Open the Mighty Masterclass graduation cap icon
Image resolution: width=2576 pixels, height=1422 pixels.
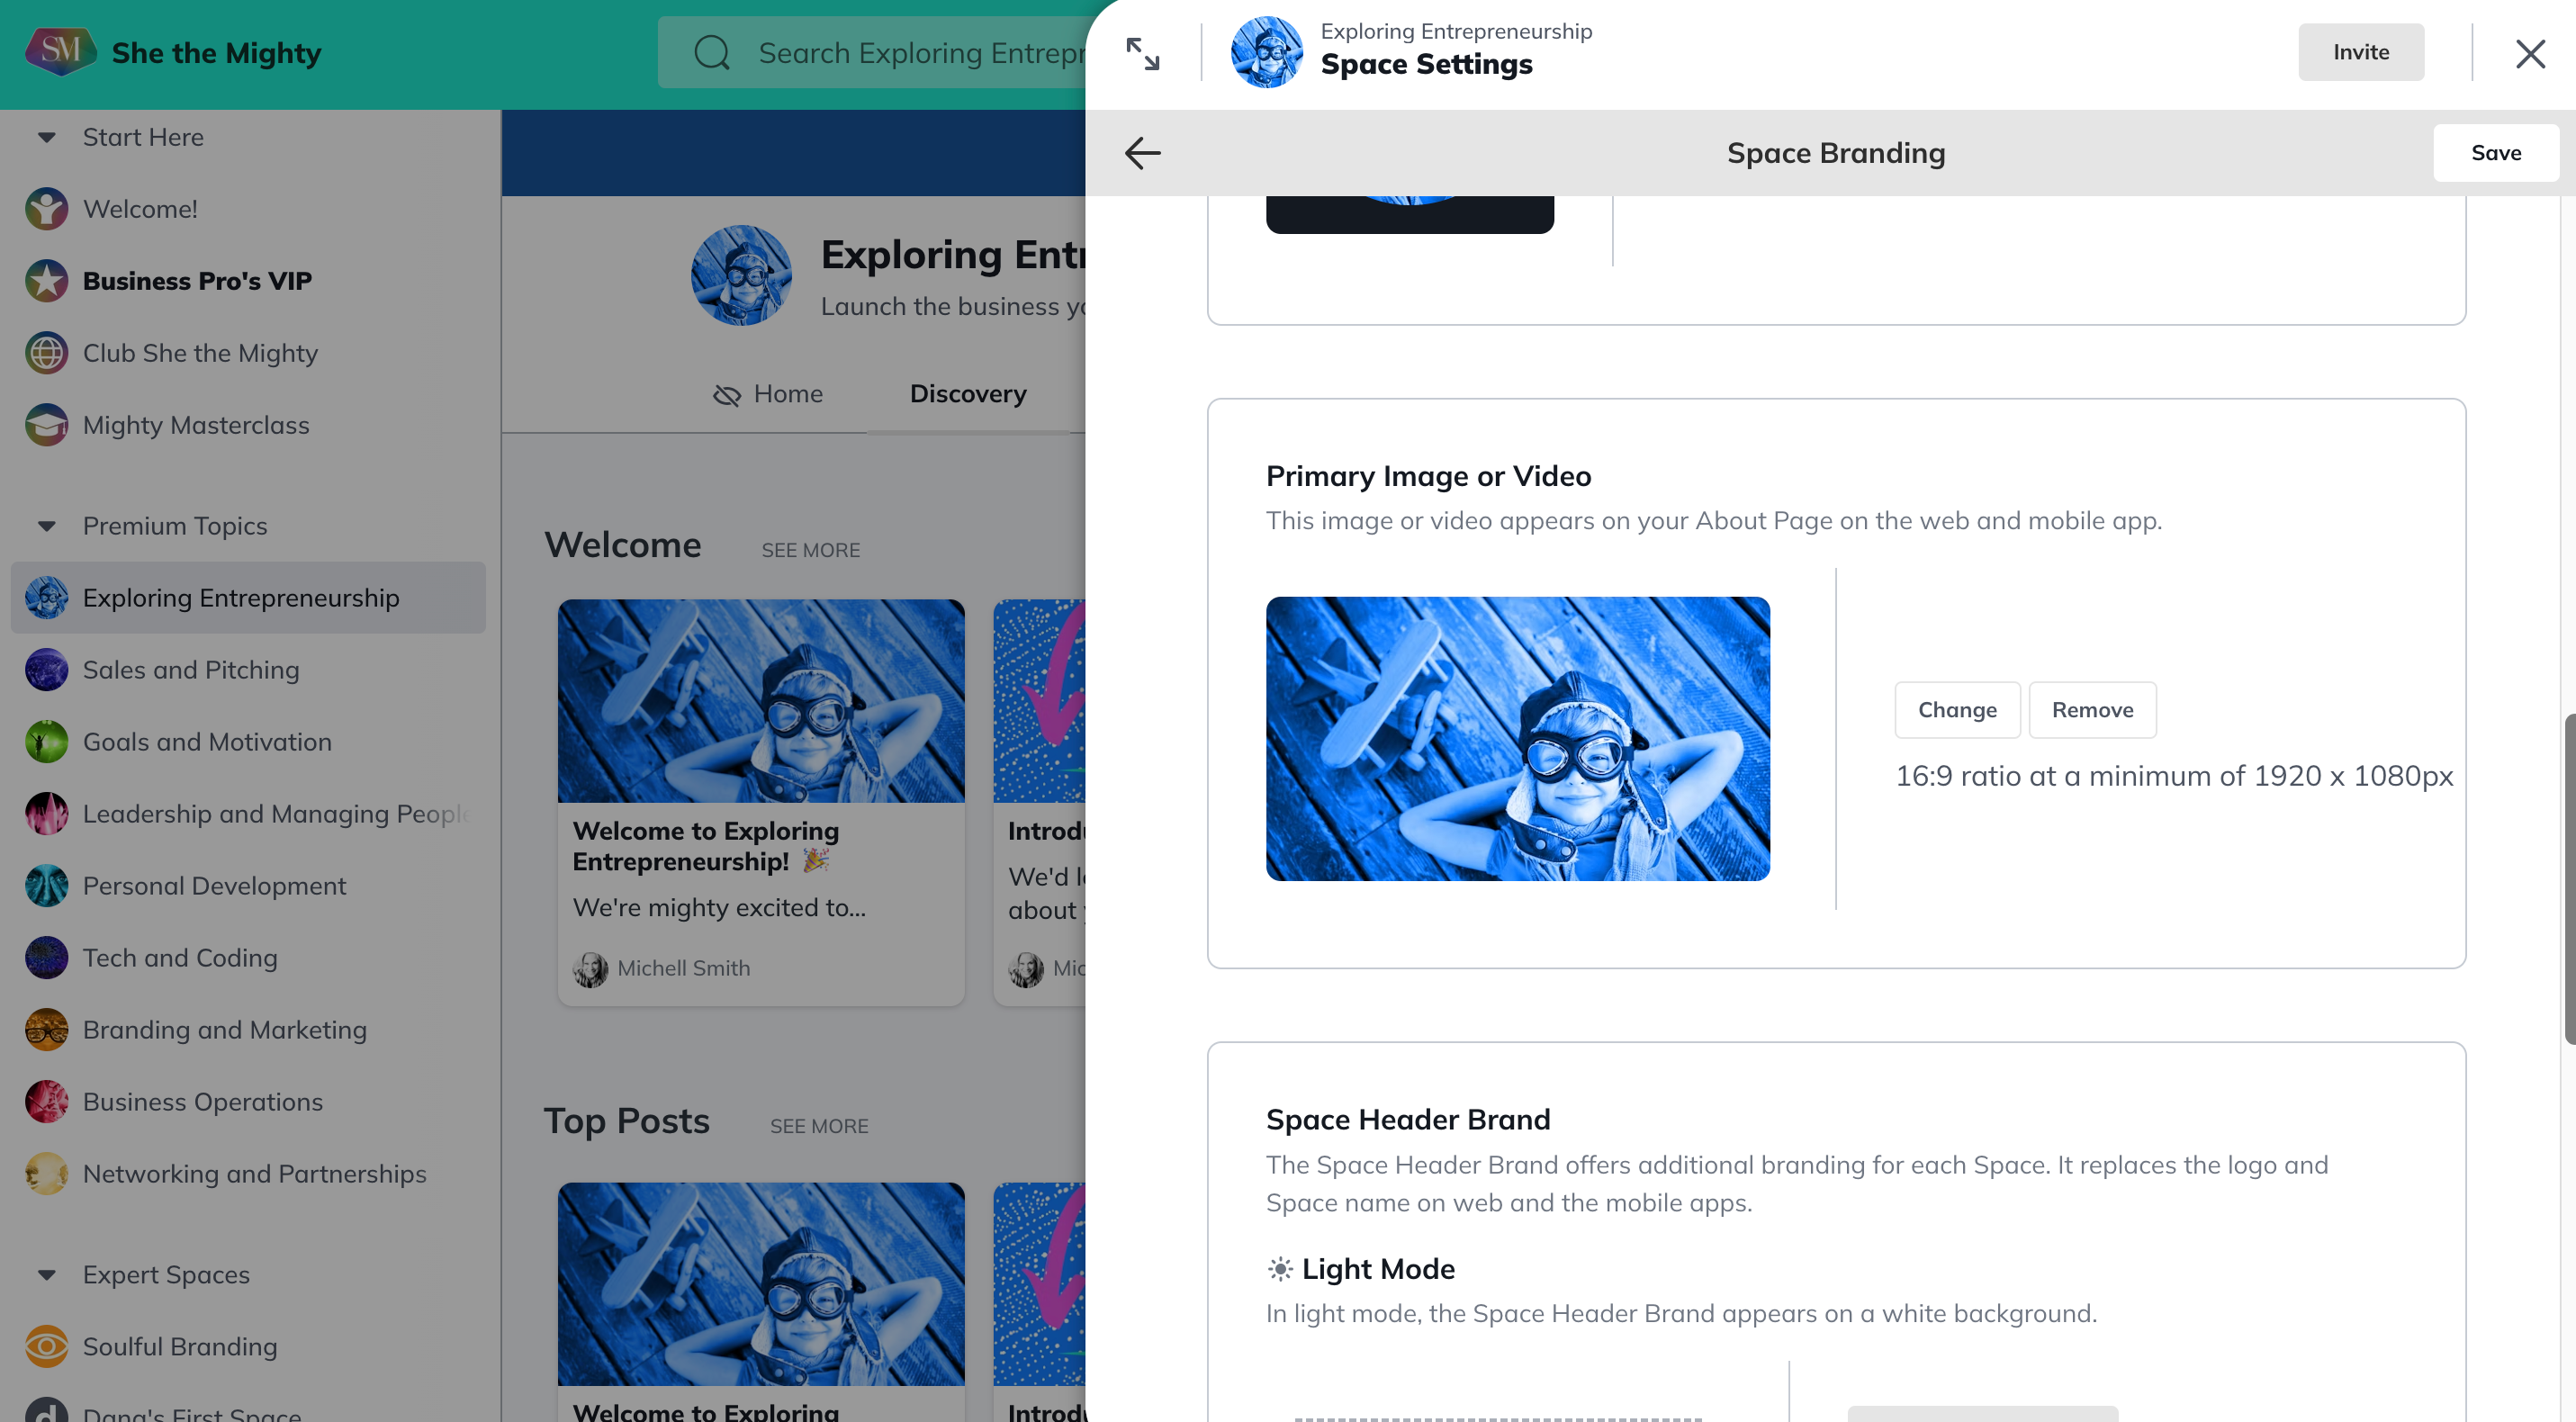pyautogui.click(x=47, y=425)
